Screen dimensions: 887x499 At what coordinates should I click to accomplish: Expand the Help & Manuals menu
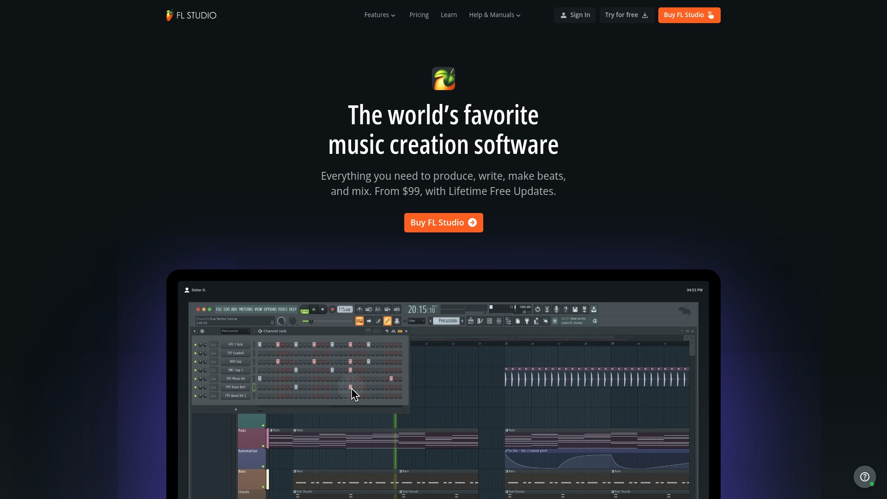tap(495, 15)
